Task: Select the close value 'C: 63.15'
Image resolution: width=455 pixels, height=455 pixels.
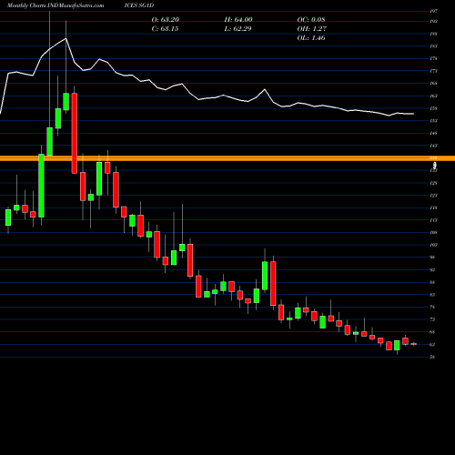Action: (165, 28)
